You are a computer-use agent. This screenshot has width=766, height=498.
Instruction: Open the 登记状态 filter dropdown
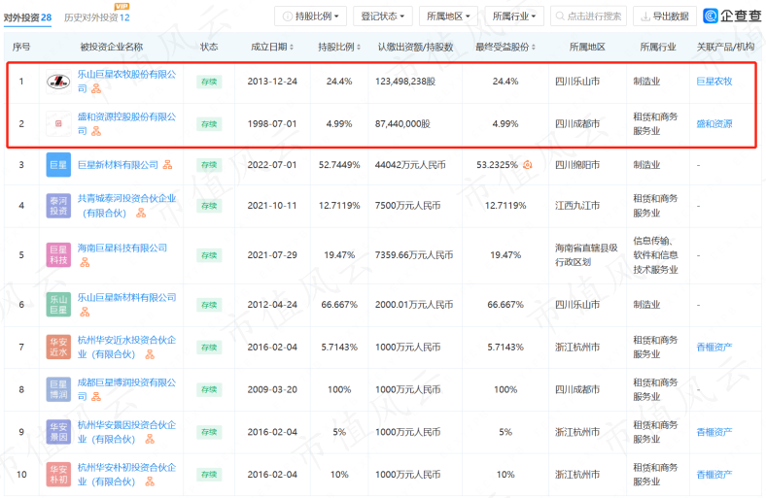pyautogui.click(x=382, y=17)
